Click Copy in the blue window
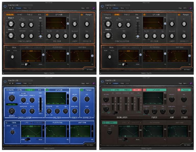The height and width of the screenshot is (152, 196). tap(25, 83)
